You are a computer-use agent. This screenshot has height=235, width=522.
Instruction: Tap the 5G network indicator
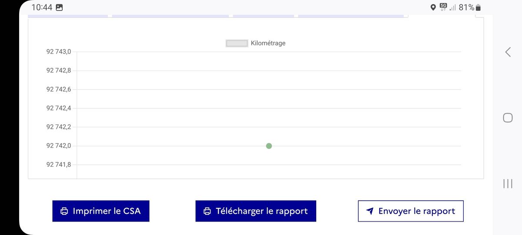pyautogui.click(x=443, y=7)
